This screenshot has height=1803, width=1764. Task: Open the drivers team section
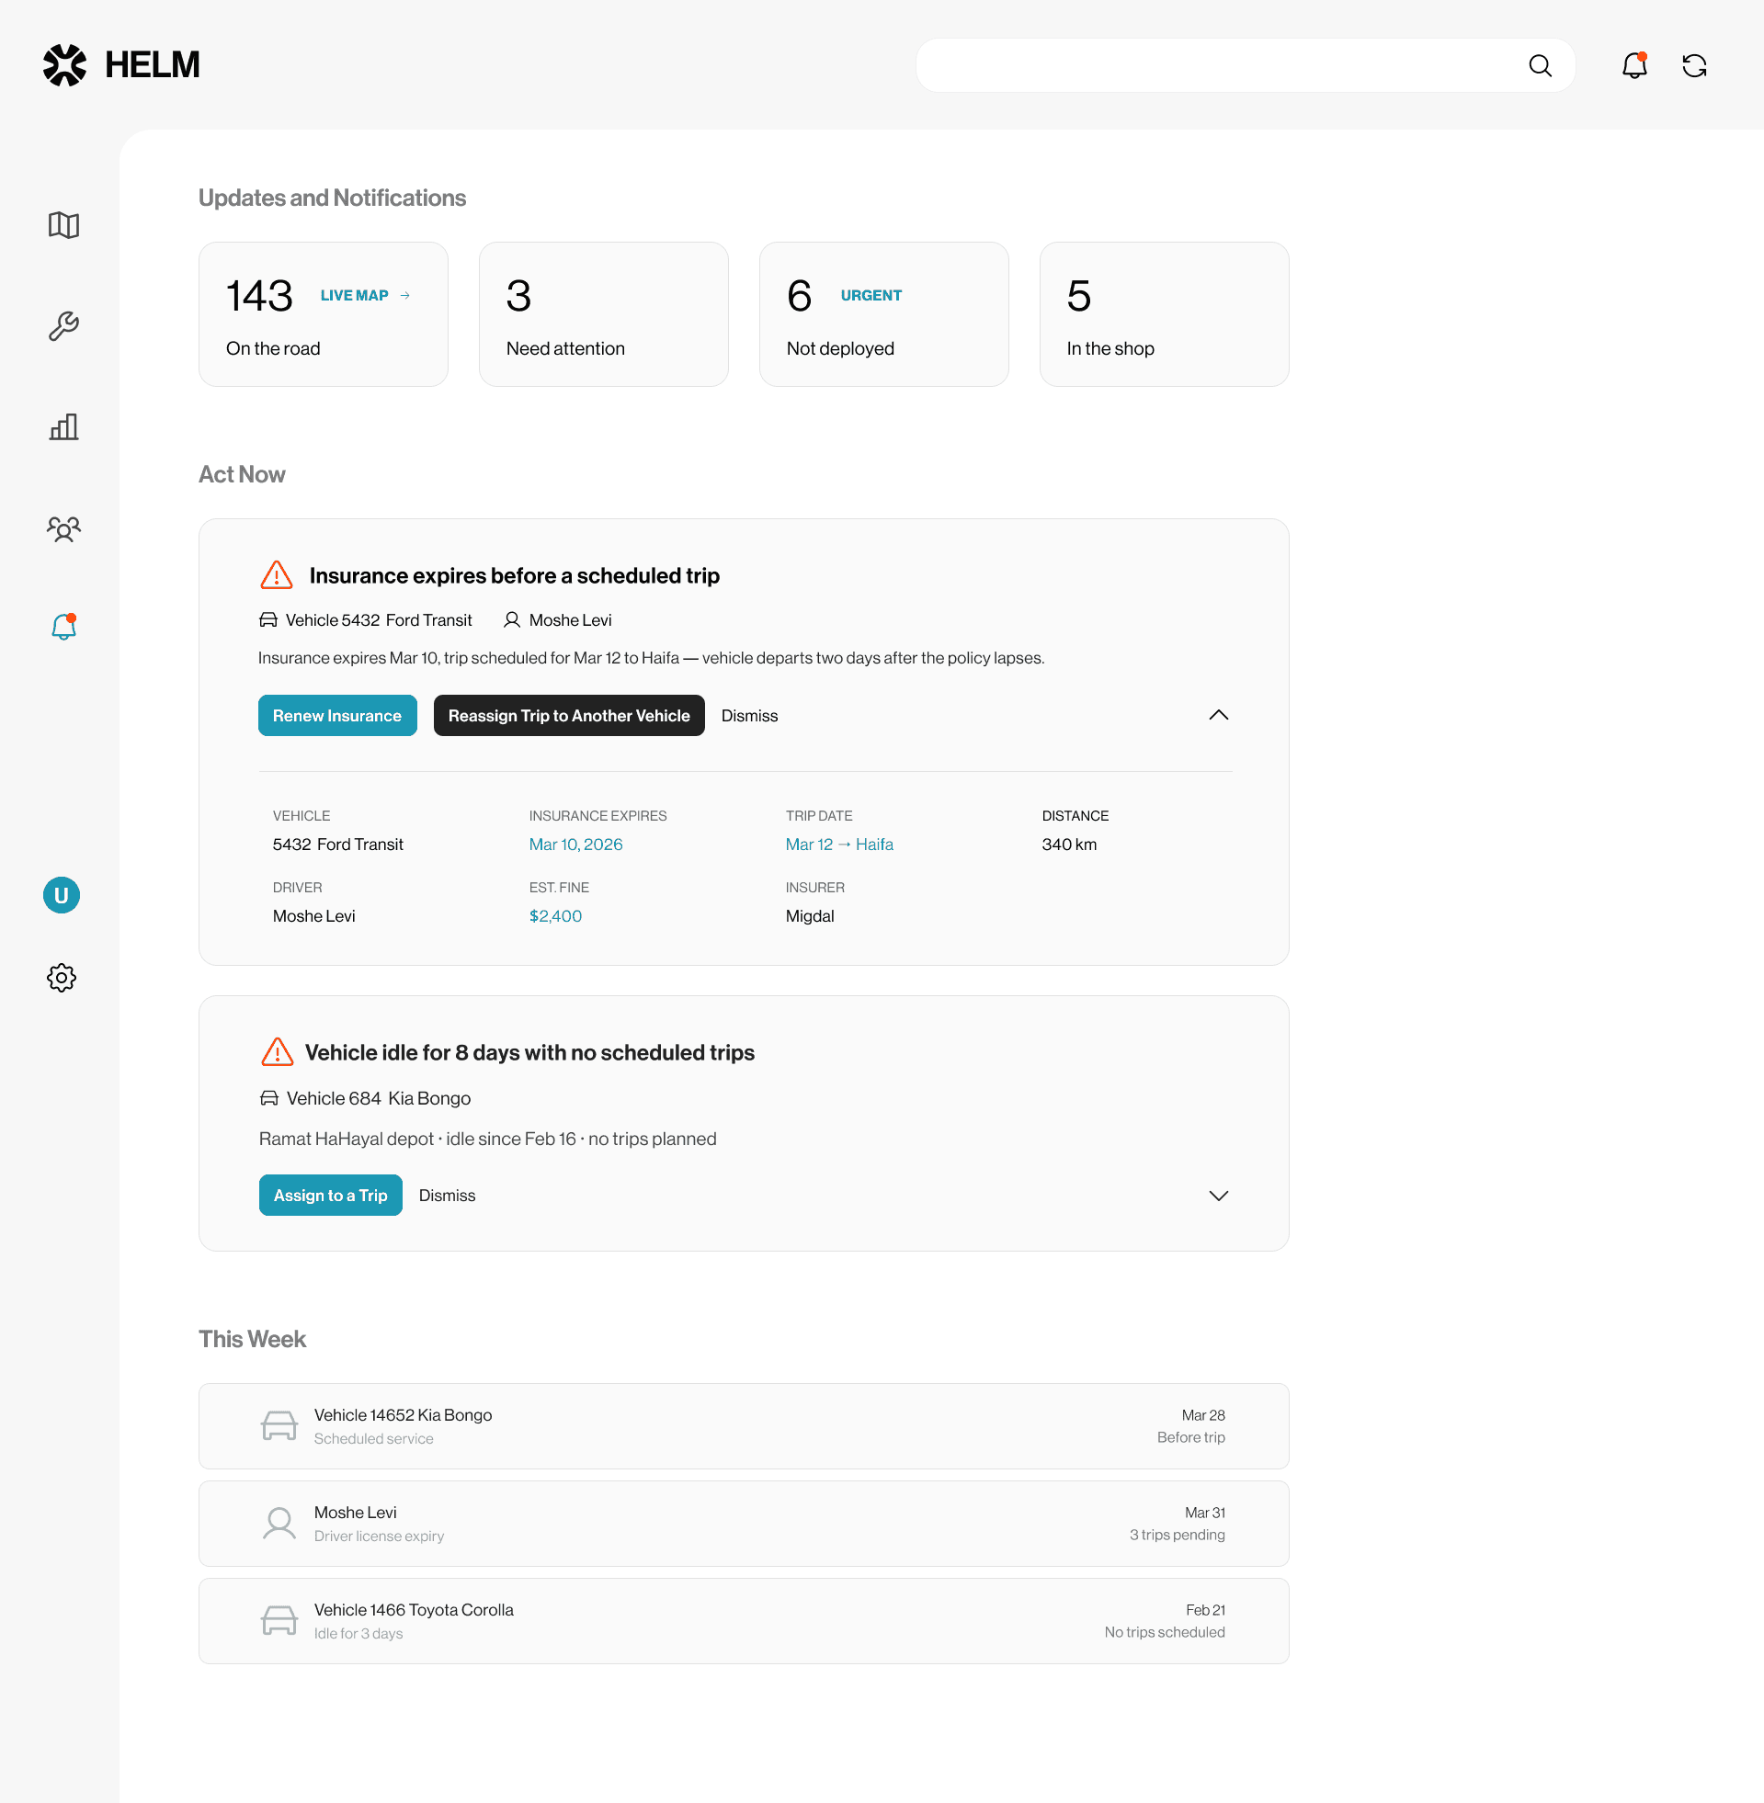pos(64,528)
